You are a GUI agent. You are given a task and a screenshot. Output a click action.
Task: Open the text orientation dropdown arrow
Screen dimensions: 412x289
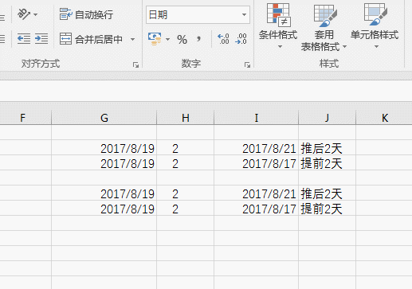click(x=36, y=14)
